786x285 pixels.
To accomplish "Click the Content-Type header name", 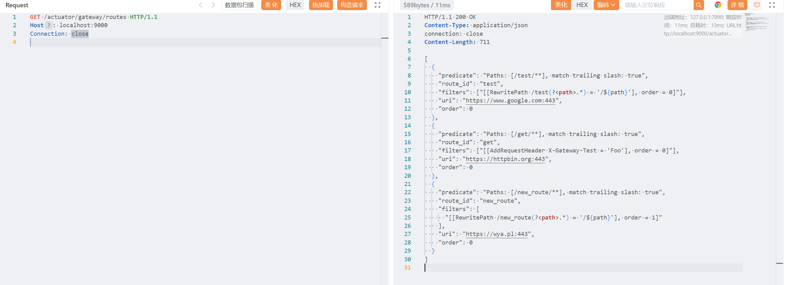I will (447, 25).
